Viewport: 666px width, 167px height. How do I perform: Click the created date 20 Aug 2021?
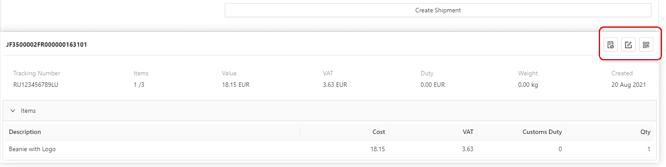(629, 85)
